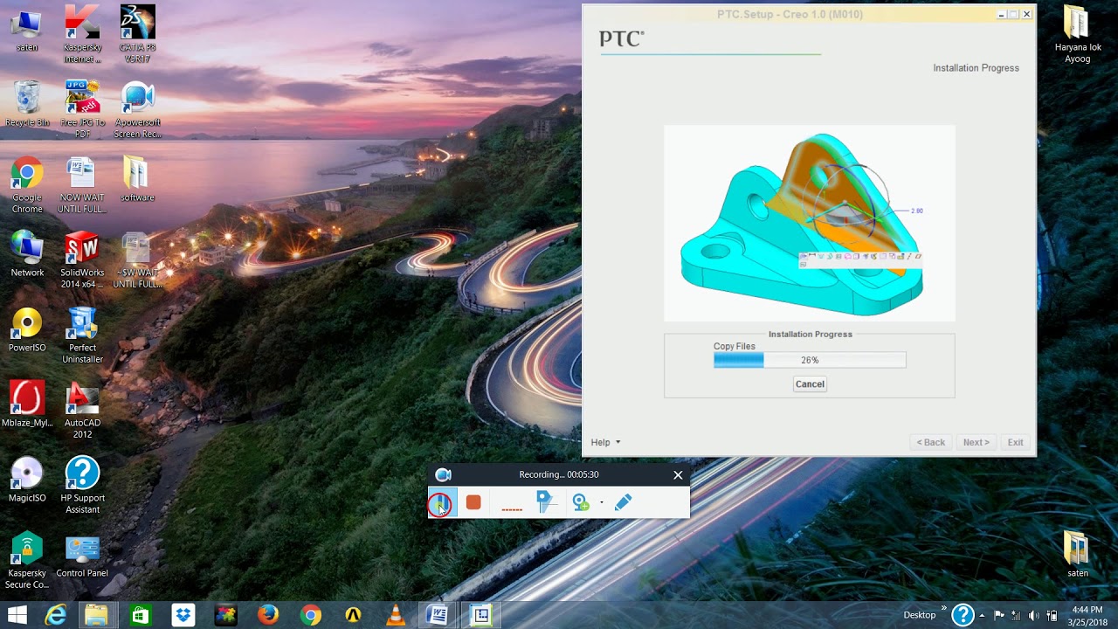
Task: Select the PowerISO desktop icon
Action: (27, 329)
